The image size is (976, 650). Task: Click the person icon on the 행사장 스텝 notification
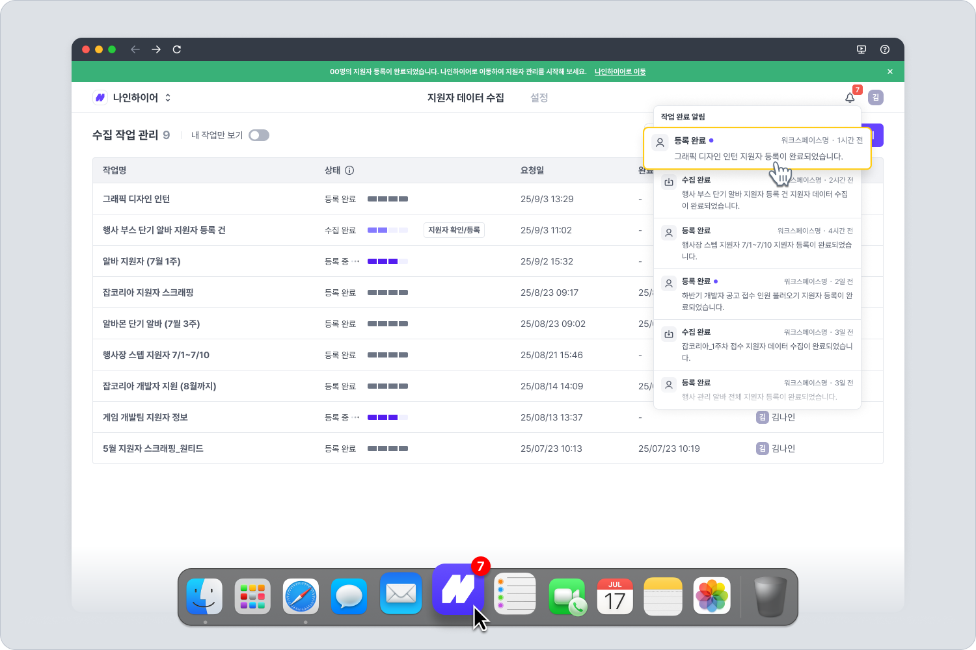(x=669, y=233)
